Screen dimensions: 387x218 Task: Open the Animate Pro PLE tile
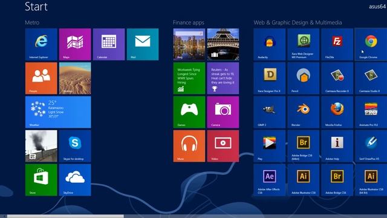371,112
